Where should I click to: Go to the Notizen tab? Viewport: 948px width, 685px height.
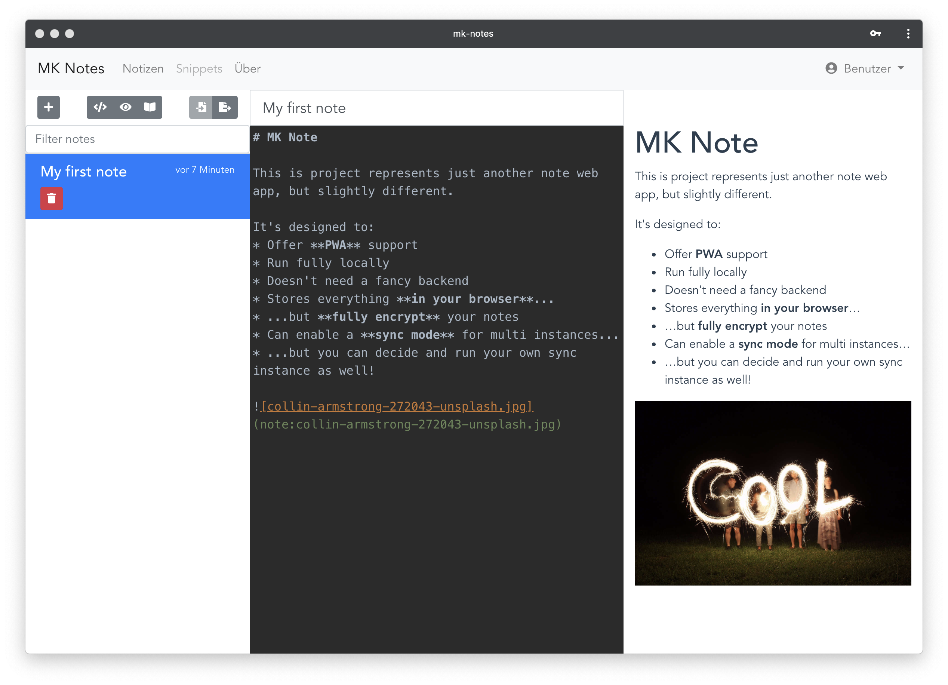(x=143, y=68)
